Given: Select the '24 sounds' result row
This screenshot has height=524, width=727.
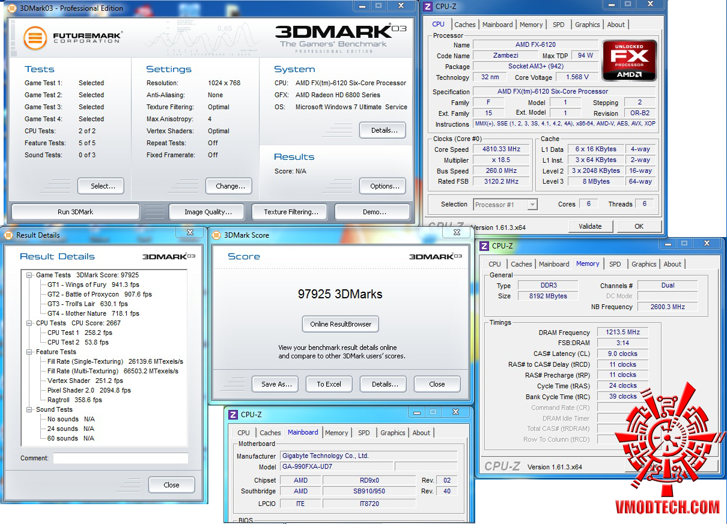Looking at the screenshot, I should coord(71,429).
